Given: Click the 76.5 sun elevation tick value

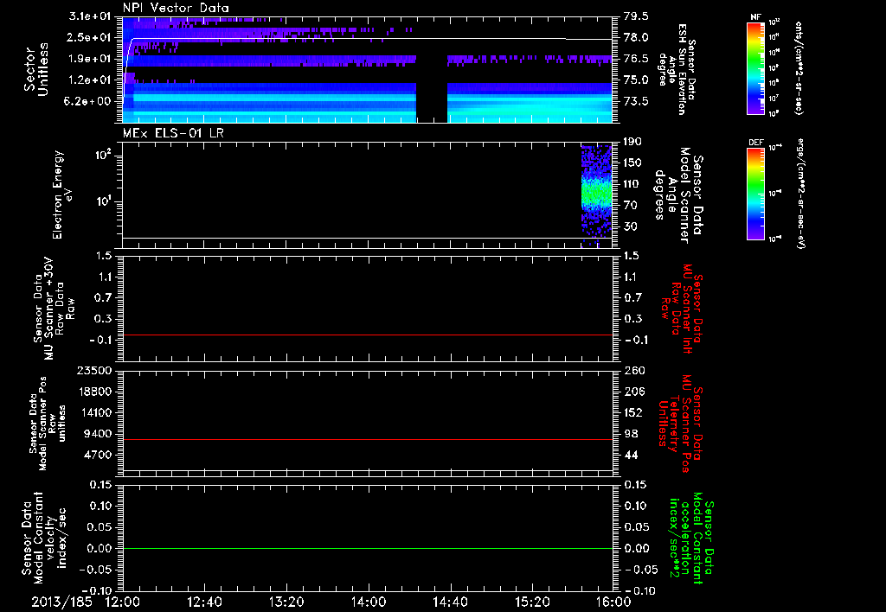Looking at the screenshot, I should click(x=636, y=59).
